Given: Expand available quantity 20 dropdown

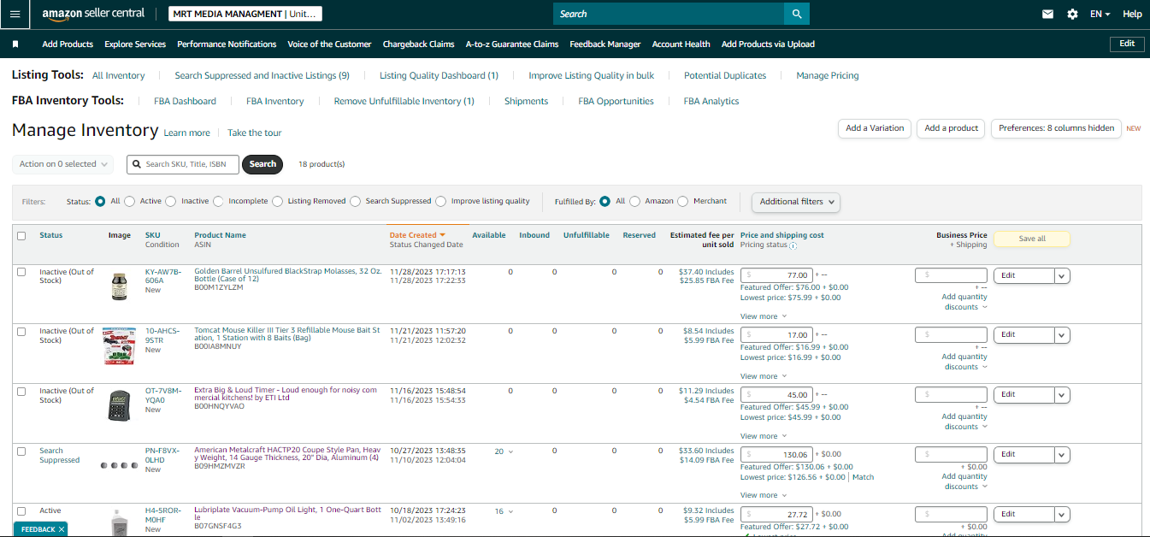Looking at the screenshot, I should 504,451.
